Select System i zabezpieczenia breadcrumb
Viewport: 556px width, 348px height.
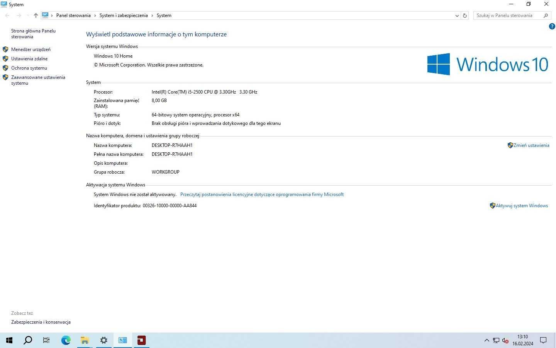[x=124, y=15]
